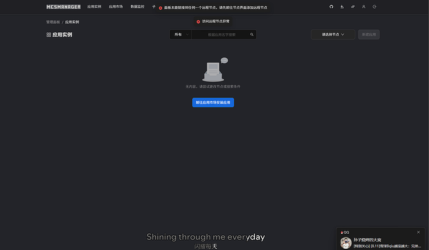Click the MCSManager logo
Screen dimensions: 429x250
click(x=63, y=7)
